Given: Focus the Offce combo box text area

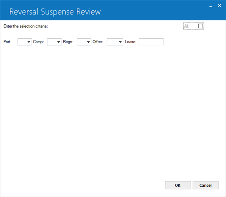Looking at the screenshot, I should point(113,42).
